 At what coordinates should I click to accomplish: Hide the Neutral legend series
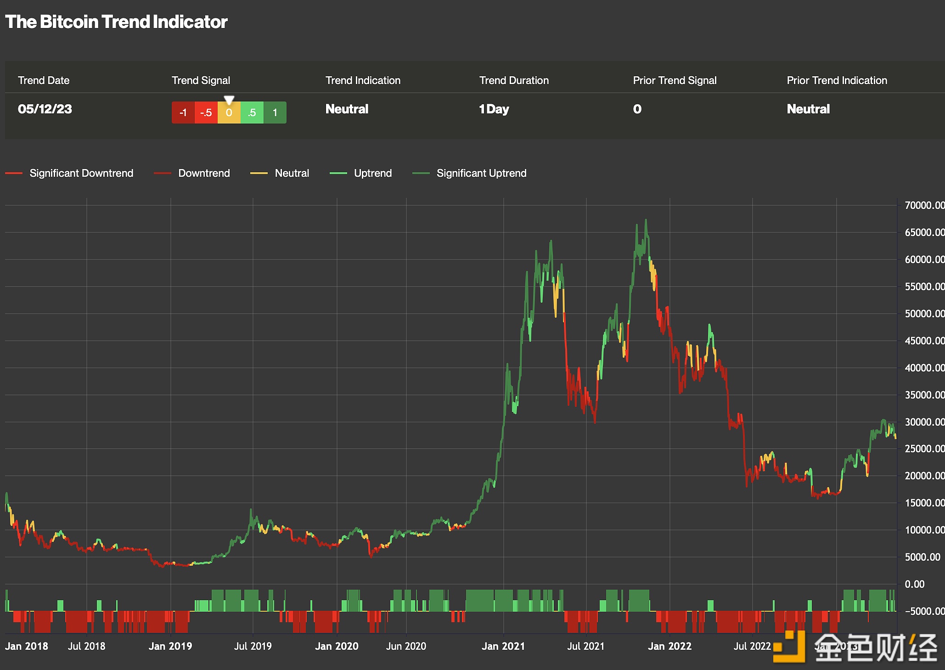(x=292, y=173)
